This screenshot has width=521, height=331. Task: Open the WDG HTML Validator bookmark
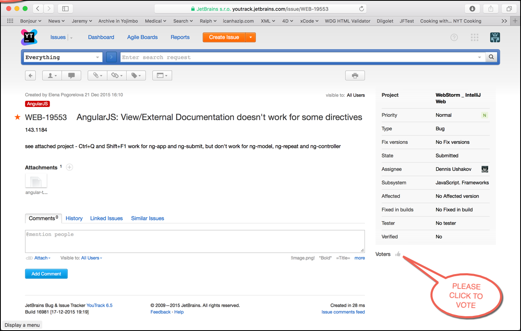[347, 21]
